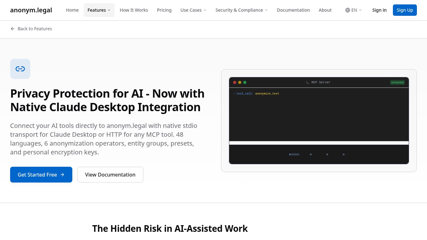
Task: Open the View Documentation button
Action: click(110, 175)
